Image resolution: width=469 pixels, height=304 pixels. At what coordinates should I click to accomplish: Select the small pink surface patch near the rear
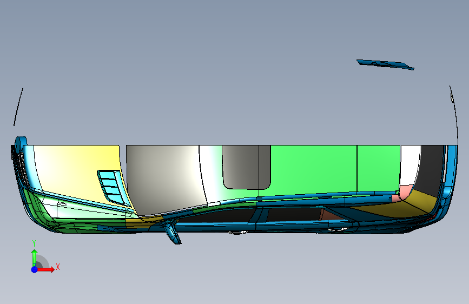point(405,193)
